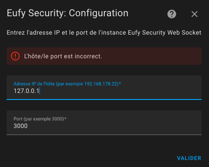Click empty space right of 3000 value

coord(114,126)
